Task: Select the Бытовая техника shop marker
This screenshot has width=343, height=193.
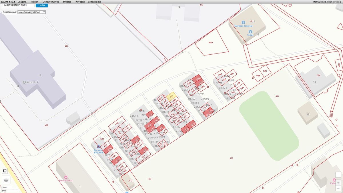Action: (243, 22)
